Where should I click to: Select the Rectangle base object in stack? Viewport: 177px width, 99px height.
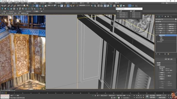160,42
